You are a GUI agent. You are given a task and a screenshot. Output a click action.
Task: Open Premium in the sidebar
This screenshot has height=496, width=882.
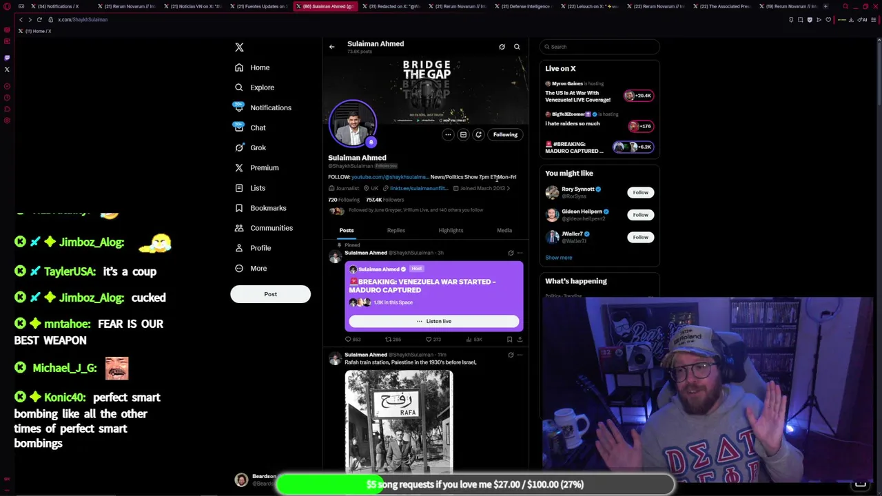[256, 167]
